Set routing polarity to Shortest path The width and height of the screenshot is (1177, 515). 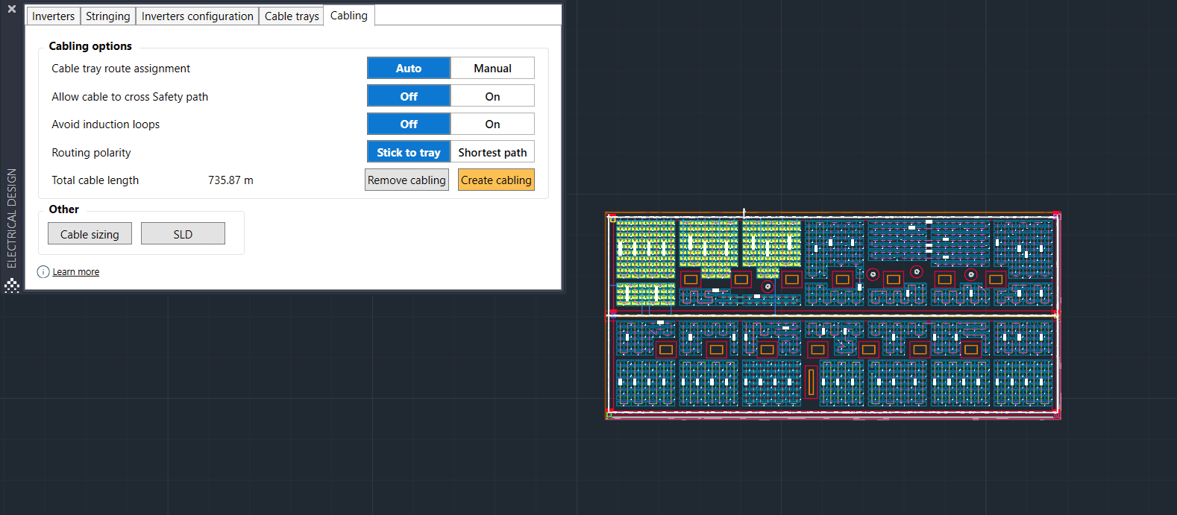[492, 153]
